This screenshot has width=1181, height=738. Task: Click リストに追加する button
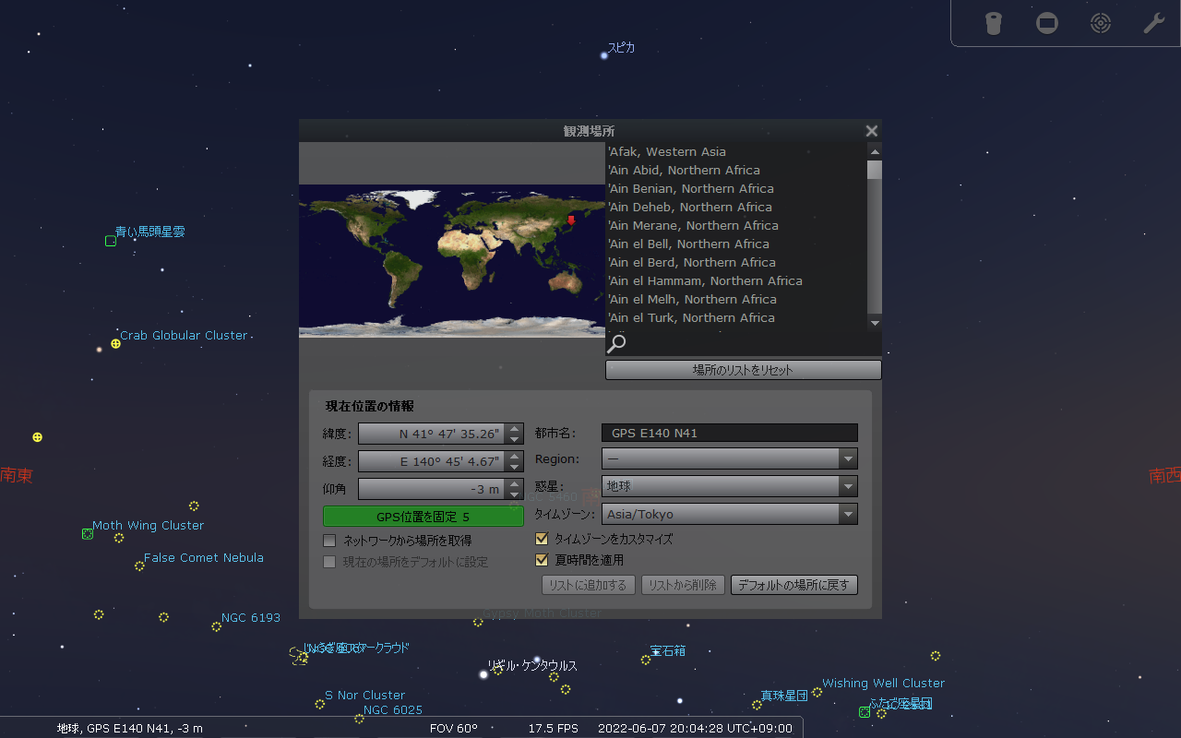(x=588, y=585)
